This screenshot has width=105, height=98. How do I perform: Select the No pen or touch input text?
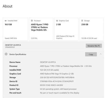[60, 93]
